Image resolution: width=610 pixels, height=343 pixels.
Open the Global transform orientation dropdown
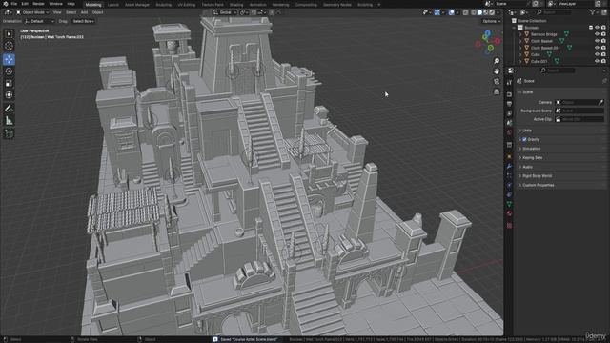225,12
